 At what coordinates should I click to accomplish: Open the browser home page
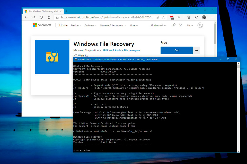tap(49, 17)
